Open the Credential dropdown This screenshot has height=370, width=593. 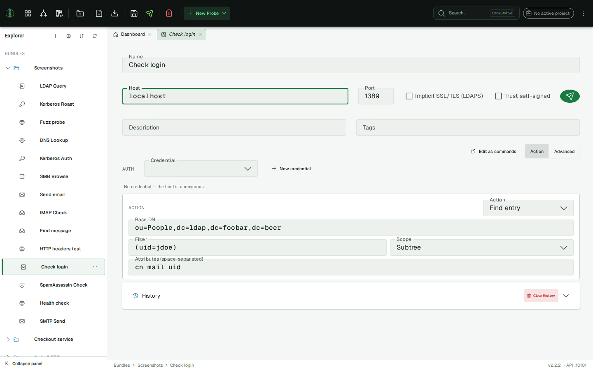(201, 169)
